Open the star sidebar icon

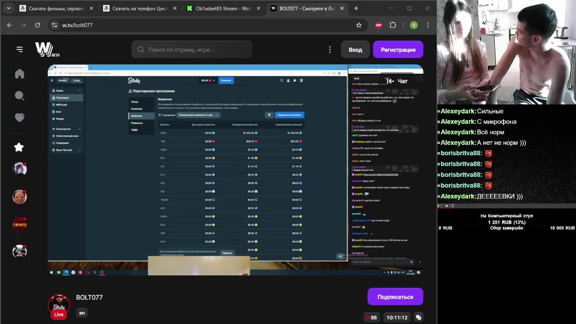18,147
